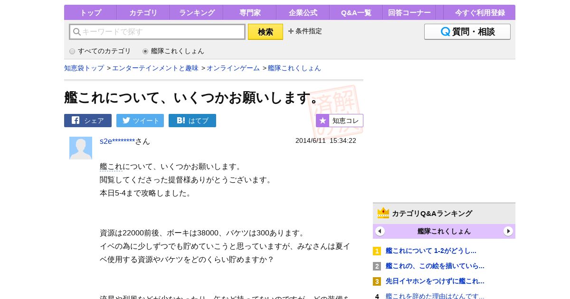Add to 知恵コレ with star button
This screenshot has width=570, height=299.
tap(340, 121)
